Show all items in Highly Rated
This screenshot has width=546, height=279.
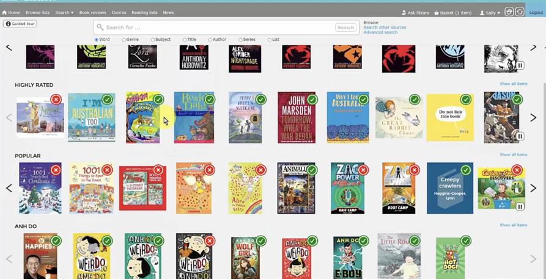[x=514, y=84]
